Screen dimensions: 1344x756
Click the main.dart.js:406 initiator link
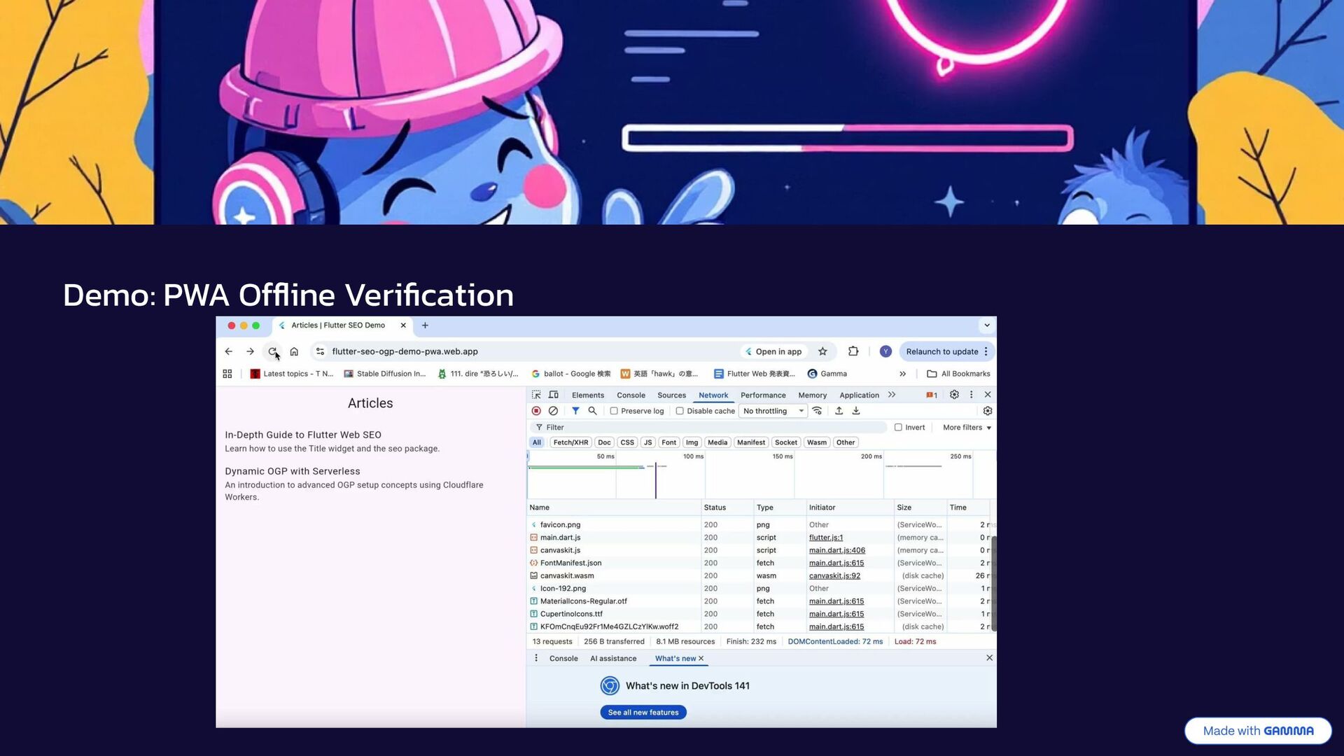pyautogui.click(x=836, y=550)
